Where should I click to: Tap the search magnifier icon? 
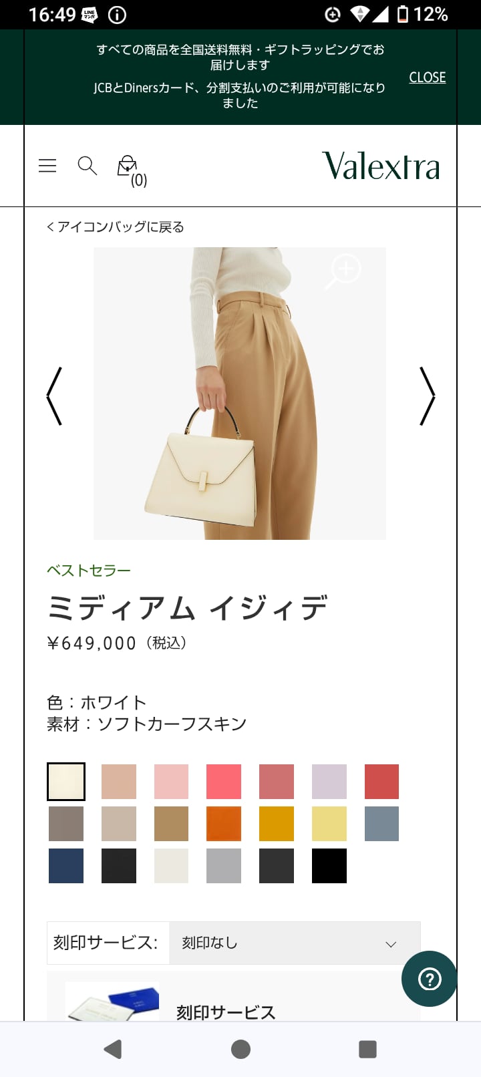click(88, 166)
